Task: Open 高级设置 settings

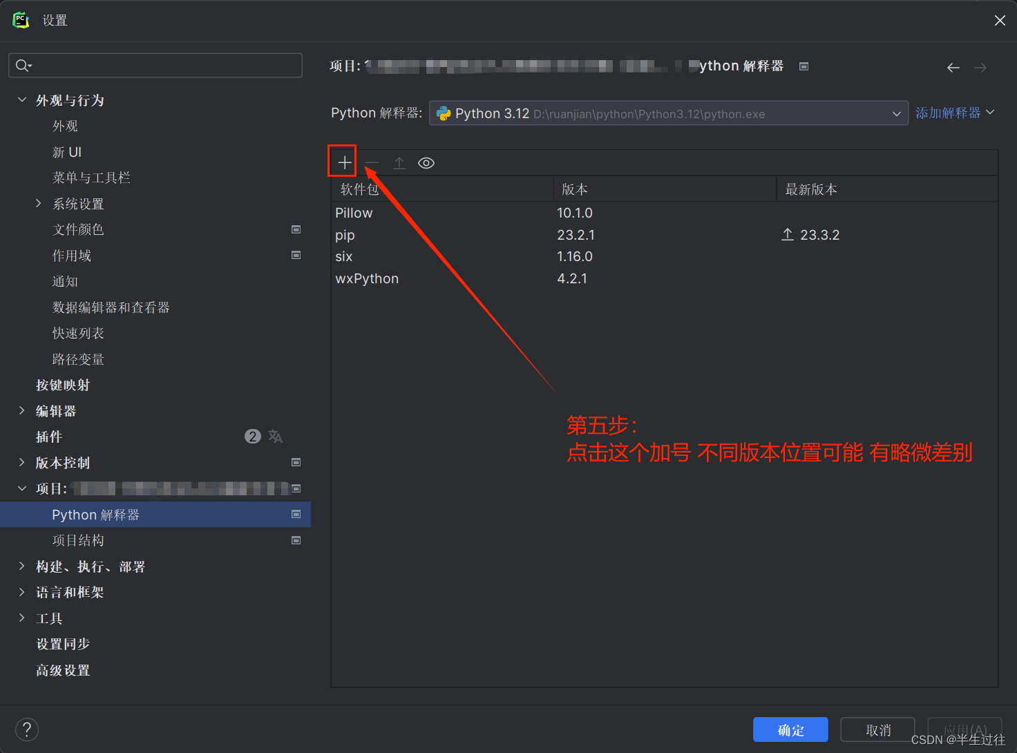Action: tap(63, 670)
